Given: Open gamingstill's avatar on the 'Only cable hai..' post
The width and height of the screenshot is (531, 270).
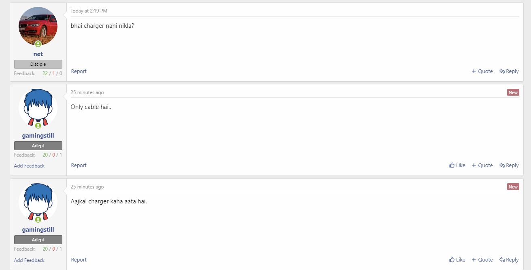Looking at the screenshot, I should point(38,108).
